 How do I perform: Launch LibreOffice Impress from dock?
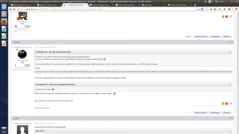pyautogui.click(x=4, y=43)
